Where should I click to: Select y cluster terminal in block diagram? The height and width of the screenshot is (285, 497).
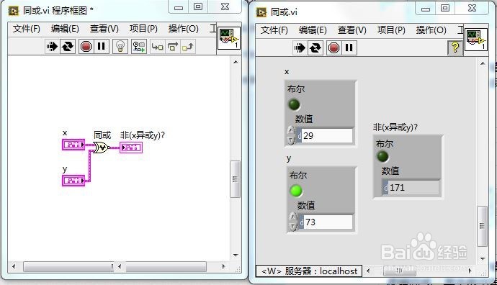click(73, 181)
